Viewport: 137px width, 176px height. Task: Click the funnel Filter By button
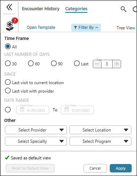(86, 28)
